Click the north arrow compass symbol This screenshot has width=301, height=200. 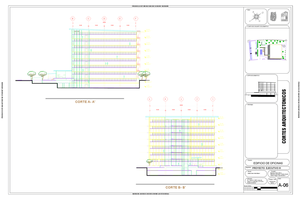point(256,17)
